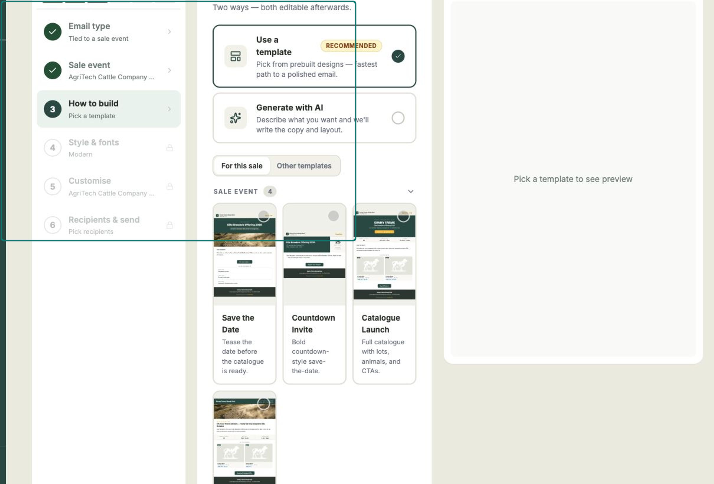
Task: Click the lock icon on Style & fonts
Action: pyautogui.click(x=170, y=148)
